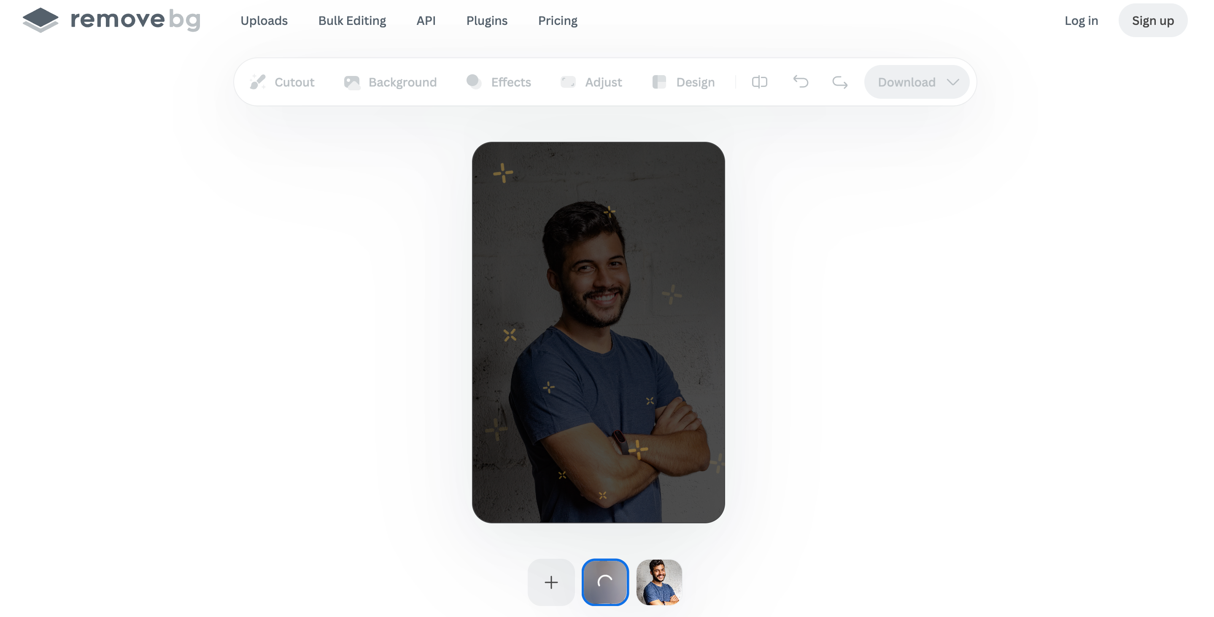Select the Cutout tool
This screenshot has height=617, width=1214.
(x=282, y=82)
